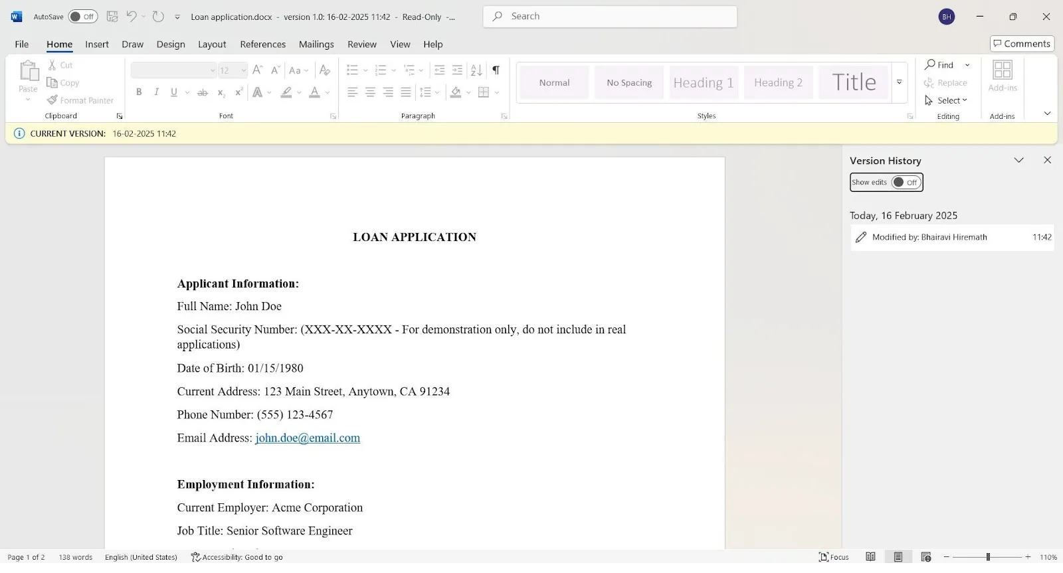Open Version History pane options chevron

(1018, 160)
